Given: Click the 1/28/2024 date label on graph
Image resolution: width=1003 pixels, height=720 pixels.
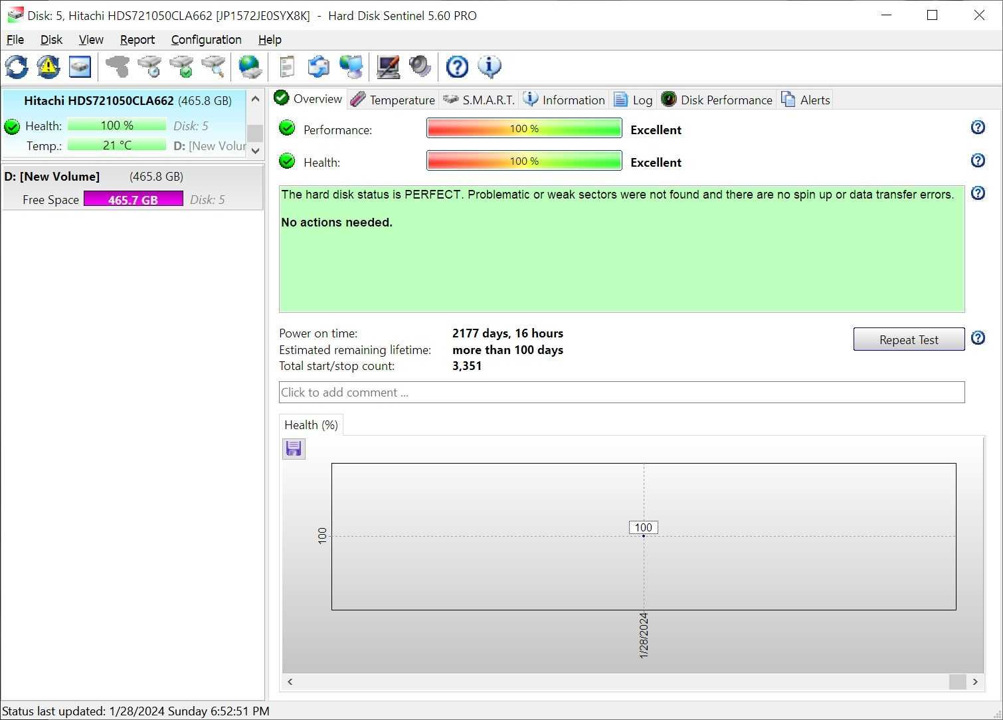Looking at the screenshot, I should 643,635.
